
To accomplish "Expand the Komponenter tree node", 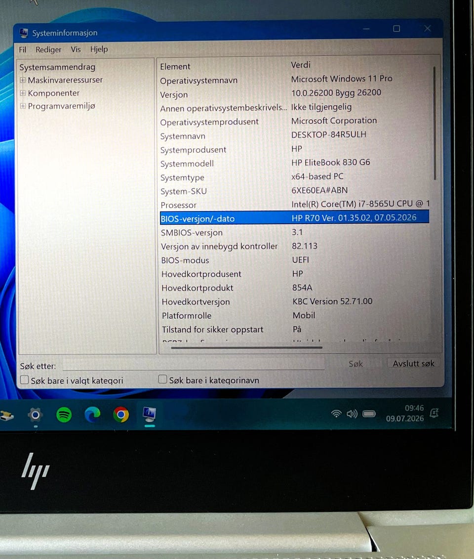I will (x=23, y=93).
